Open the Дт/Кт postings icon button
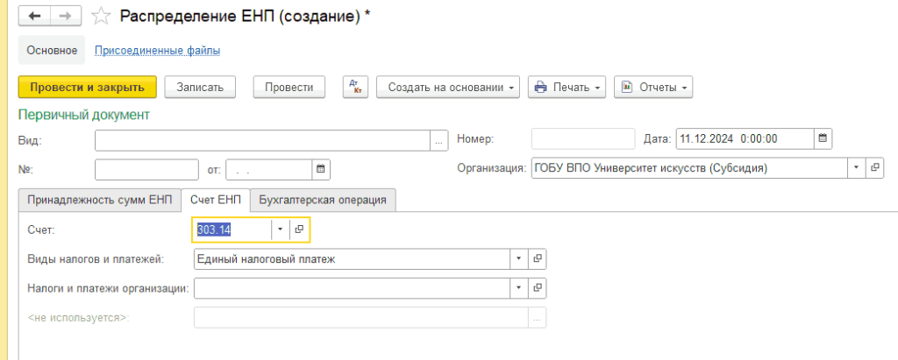The width and height of the screenshot is (898, 360). pyautogui.click(x=355, y=87)
